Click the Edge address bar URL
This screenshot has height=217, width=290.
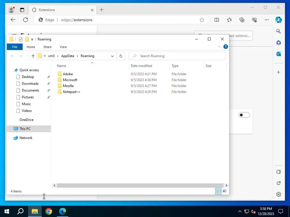[x=77, y=20]
